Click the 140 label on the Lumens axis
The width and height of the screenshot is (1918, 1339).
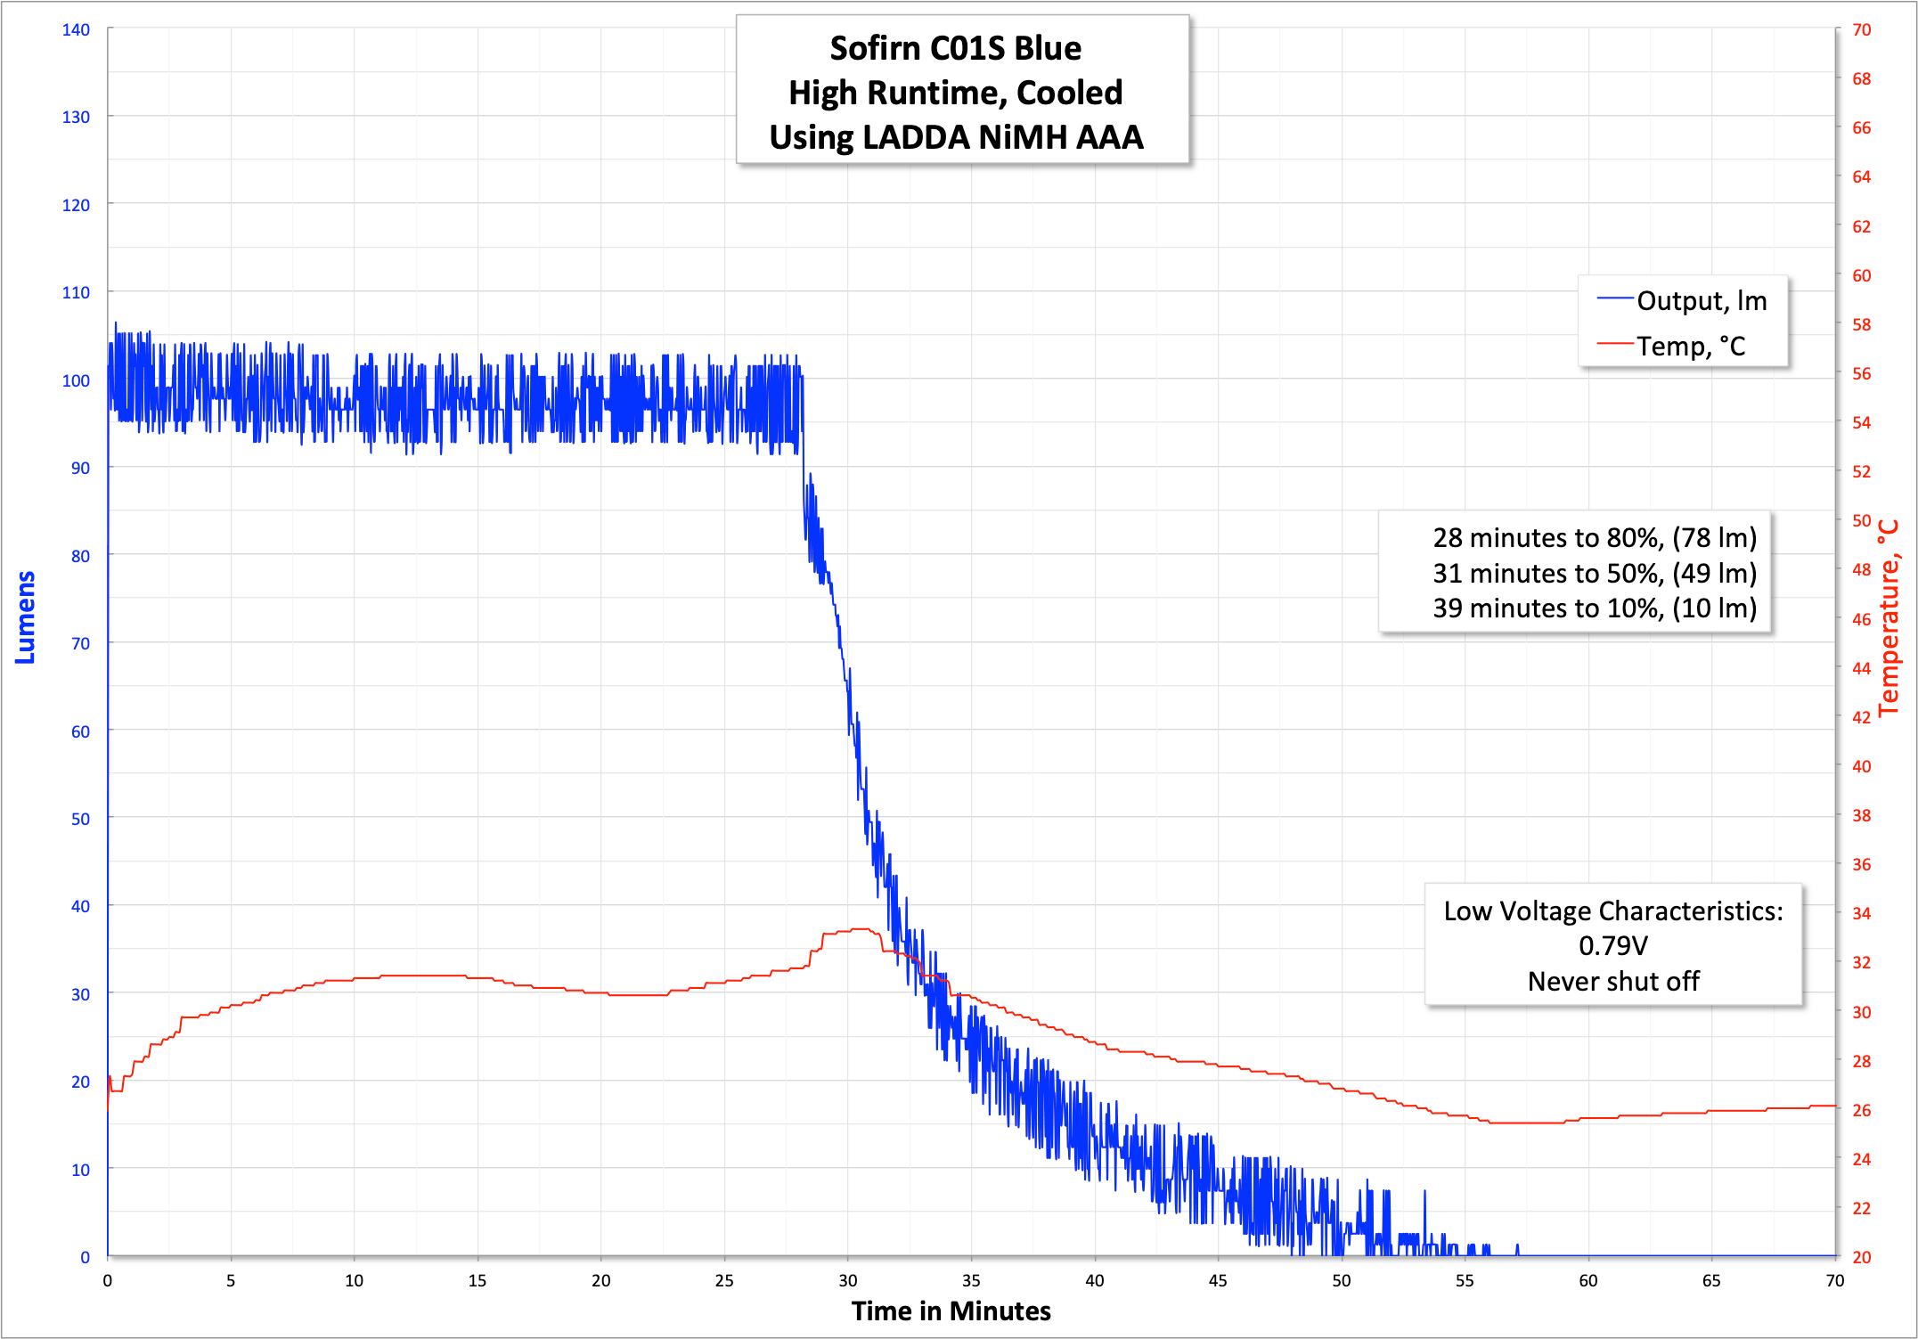coord(76,29)
